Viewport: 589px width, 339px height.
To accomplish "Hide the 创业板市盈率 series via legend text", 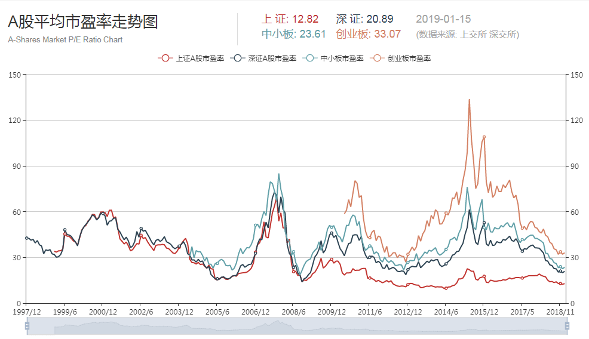I will [409, 58].
